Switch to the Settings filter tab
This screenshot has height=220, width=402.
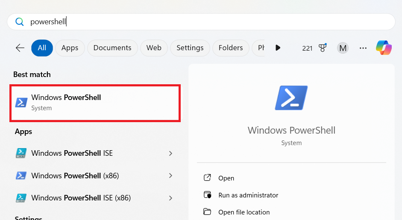pyautogui.click(x=190, y=48)
